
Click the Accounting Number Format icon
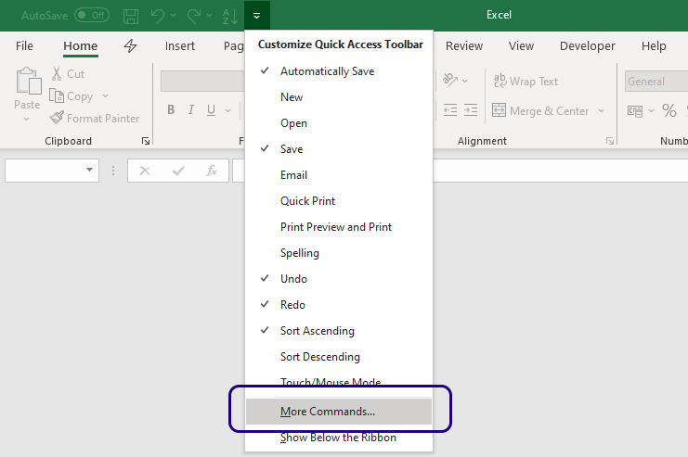tap(634, 111)
